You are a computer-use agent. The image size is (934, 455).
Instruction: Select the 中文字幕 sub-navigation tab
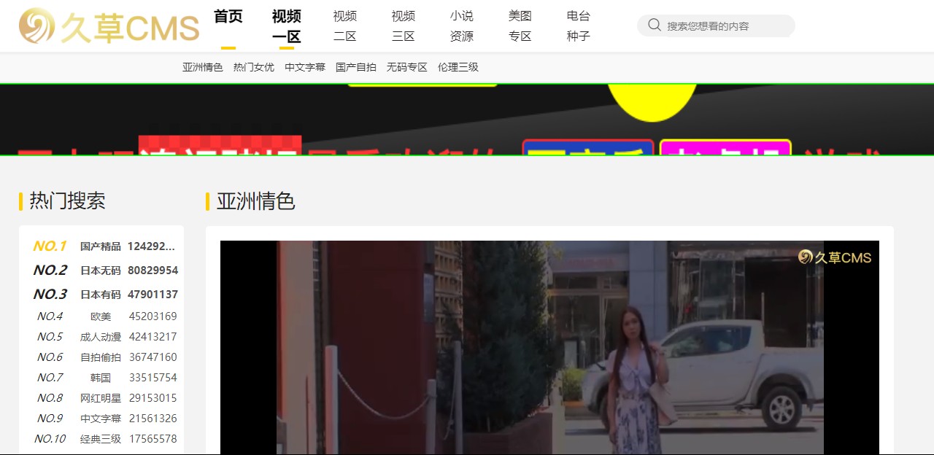(305, 66)
